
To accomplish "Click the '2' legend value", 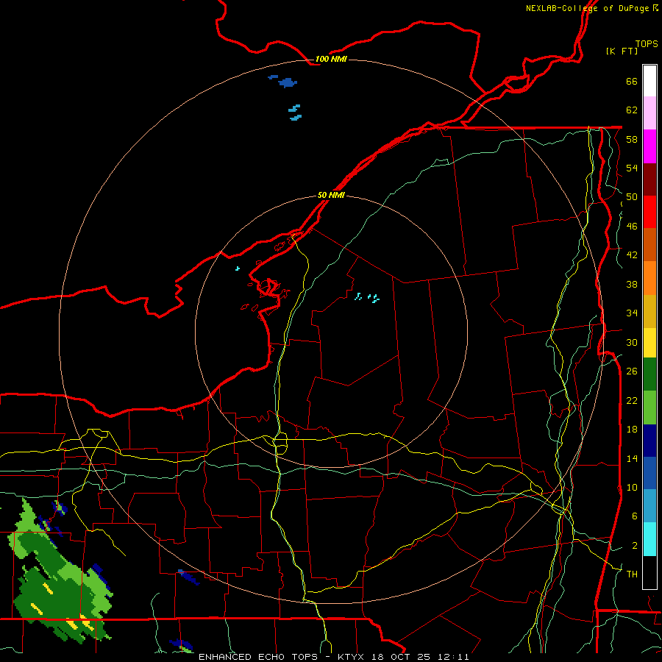I will pyautogui.click(x=635, y=546).
